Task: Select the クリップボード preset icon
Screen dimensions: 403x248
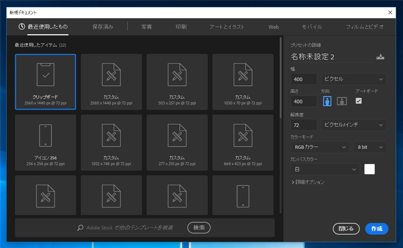Action: 45,75
